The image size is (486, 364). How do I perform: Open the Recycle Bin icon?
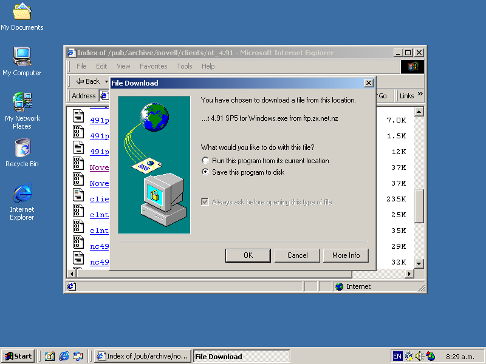click(22, 153)
